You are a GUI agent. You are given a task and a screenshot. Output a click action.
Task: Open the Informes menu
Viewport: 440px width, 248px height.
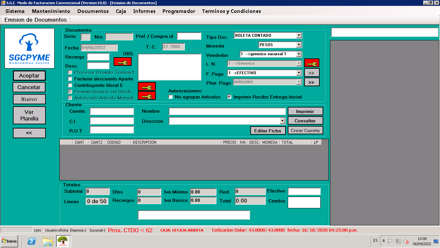pyautogui.click(x=144, y=11)
